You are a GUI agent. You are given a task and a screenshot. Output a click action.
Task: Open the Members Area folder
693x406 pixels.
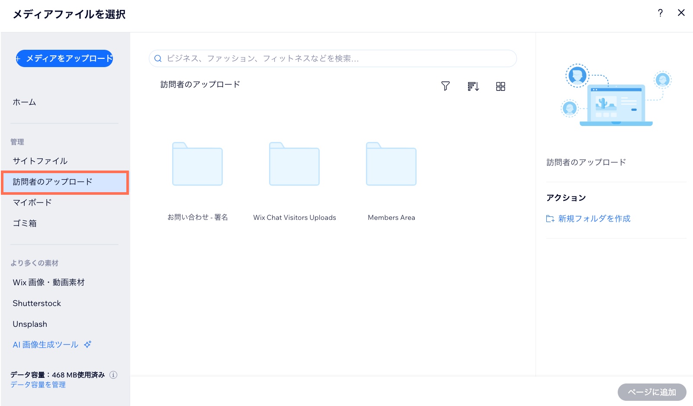[391, 164]
